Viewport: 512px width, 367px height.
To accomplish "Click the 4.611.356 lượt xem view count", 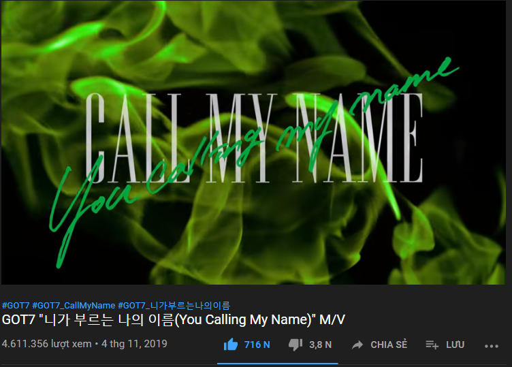I will [x=47, y=344].
